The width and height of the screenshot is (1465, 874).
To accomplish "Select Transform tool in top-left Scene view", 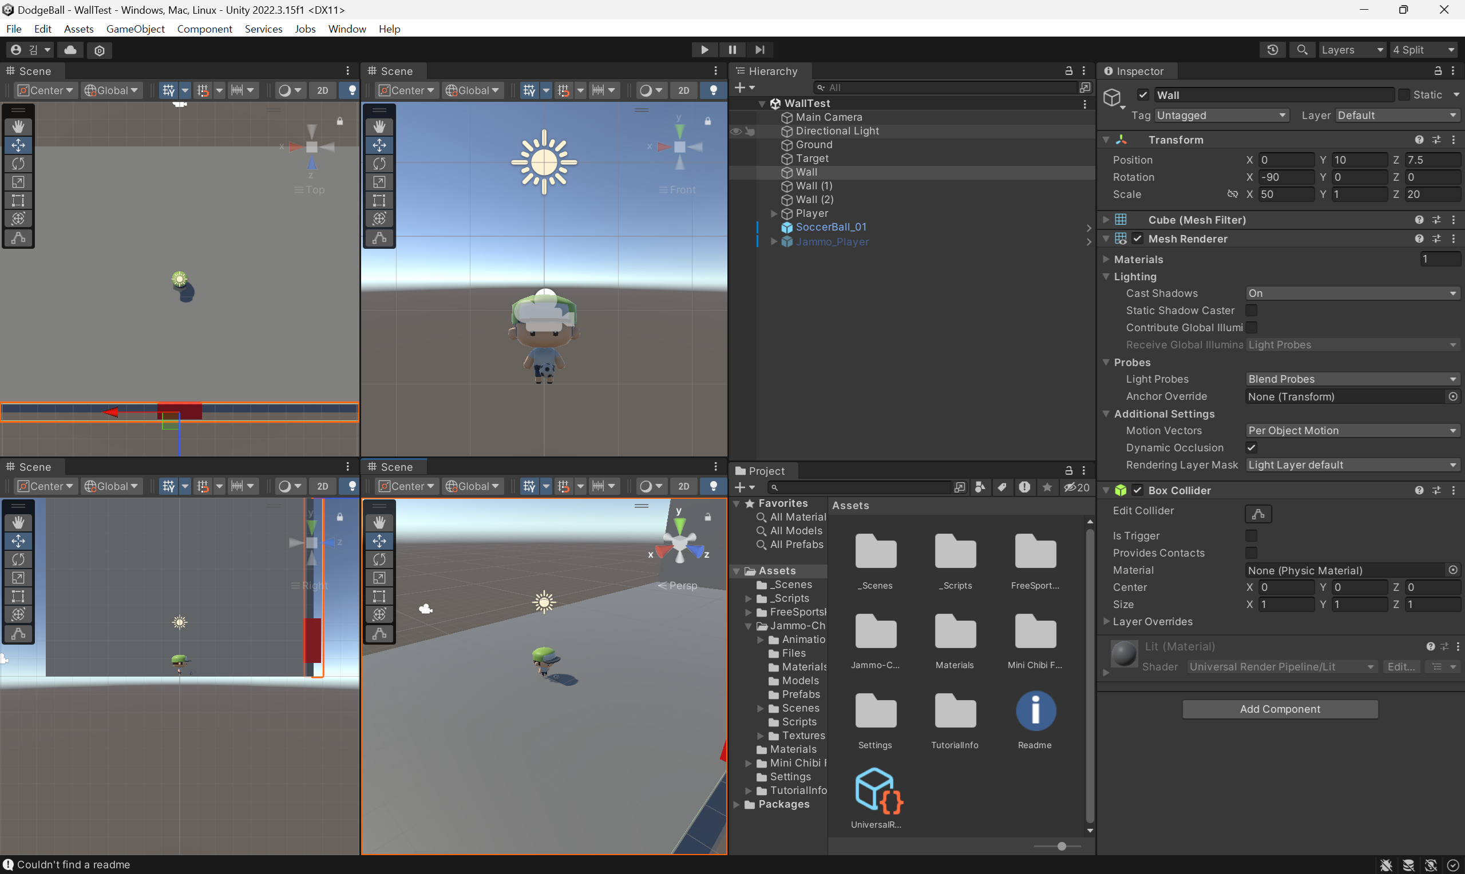I will [x=18, y=218].
